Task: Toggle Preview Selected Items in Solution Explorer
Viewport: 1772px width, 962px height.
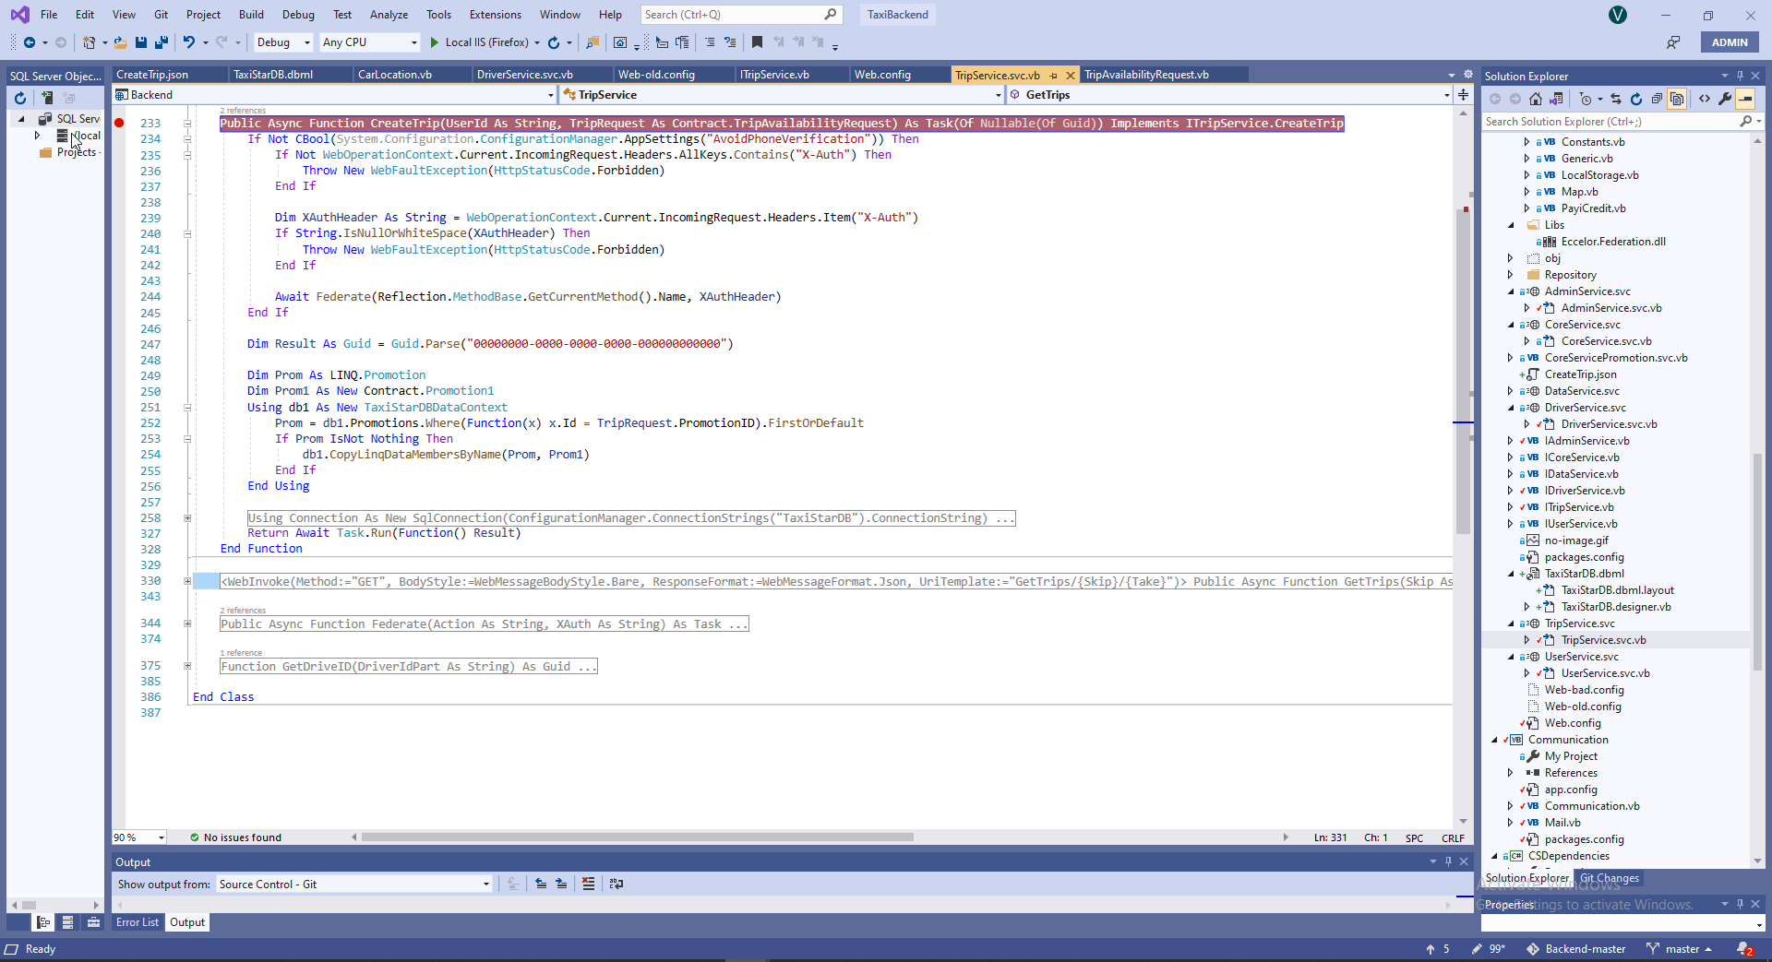Action: (x=1745, y=99)
